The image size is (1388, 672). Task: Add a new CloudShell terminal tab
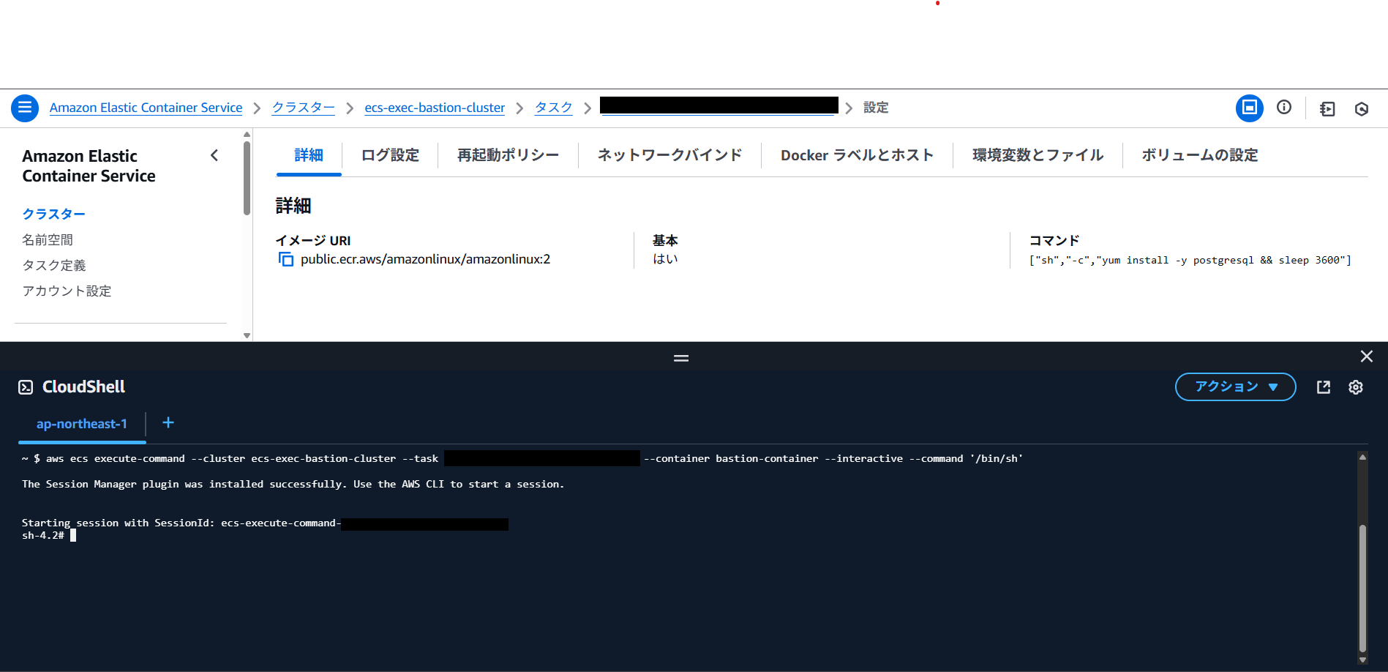click(x=168, y=422)
